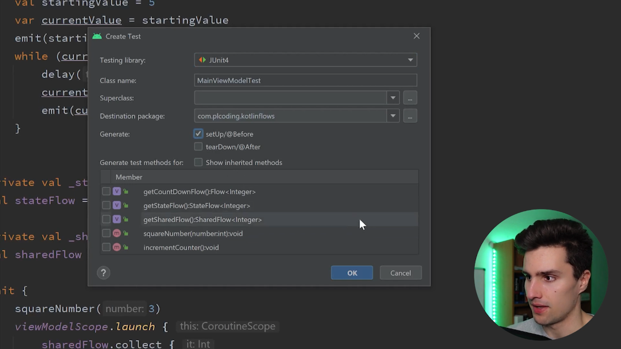Click the Superclass browse ellipsis button
621x349 pixels.
point(410,98)
